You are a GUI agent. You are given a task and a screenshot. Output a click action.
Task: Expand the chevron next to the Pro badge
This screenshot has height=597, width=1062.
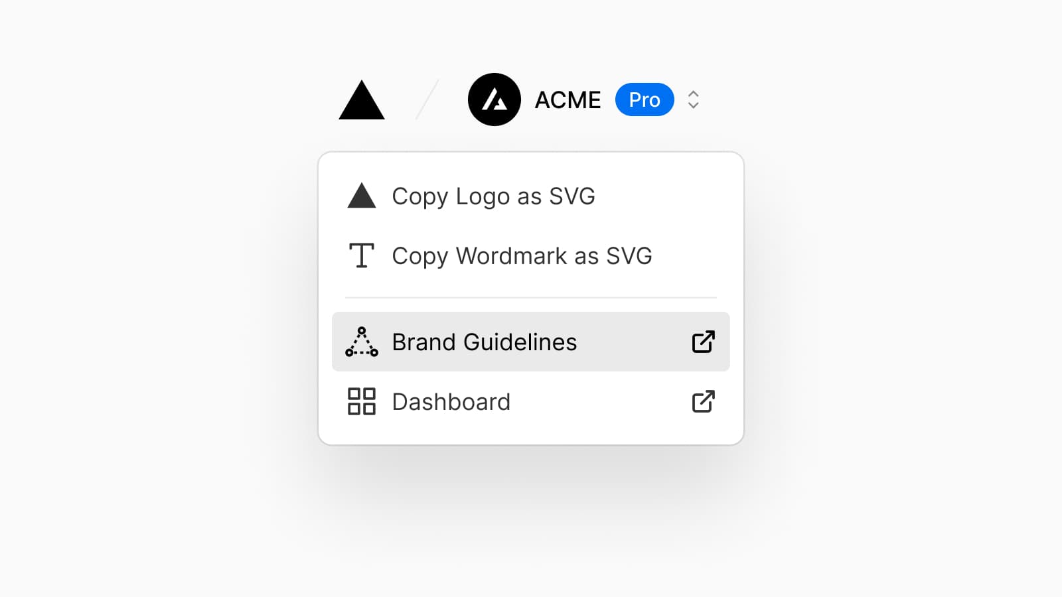[x=692, y=99]
